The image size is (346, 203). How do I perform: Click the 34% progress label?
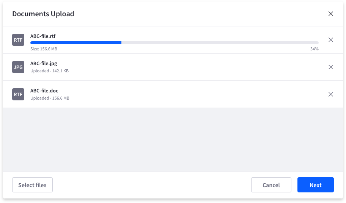click(314, 49)
